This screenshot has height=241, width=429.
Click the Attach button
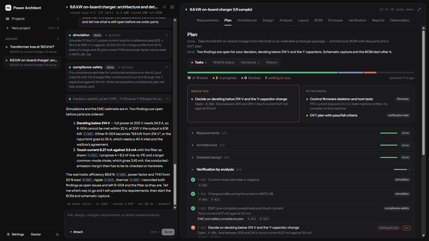click(76, 232)
